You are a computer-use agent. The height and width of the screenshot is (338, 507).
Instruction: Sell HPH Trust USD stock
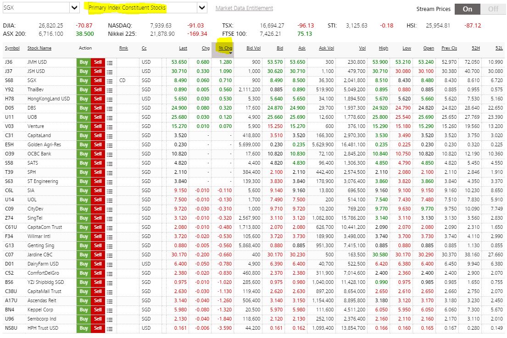click(98, 328)
